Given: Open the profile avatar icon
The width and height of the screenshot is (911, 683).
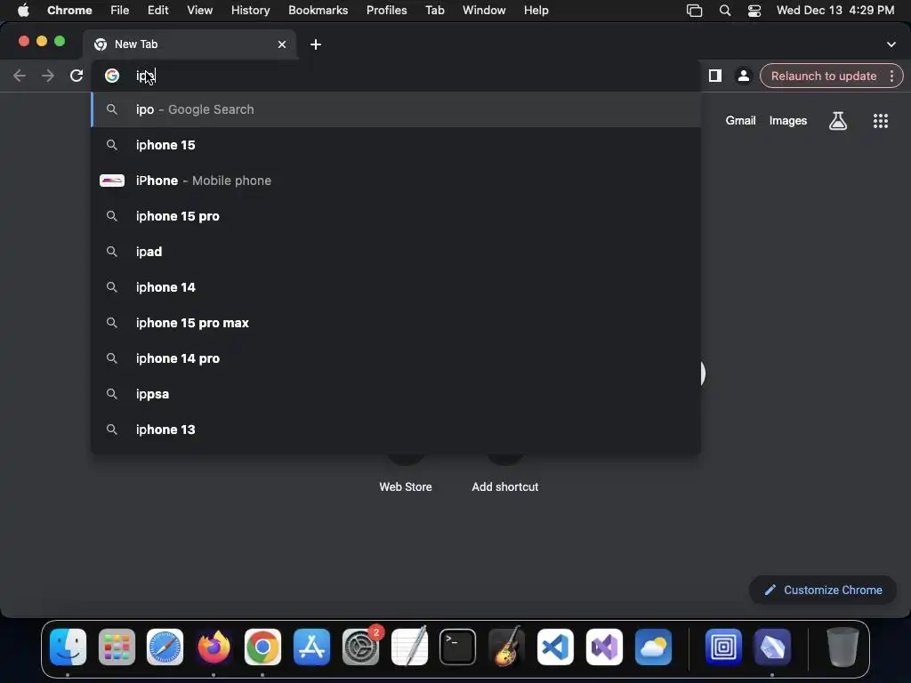Looking at the screenshot, I should [743, 76].
